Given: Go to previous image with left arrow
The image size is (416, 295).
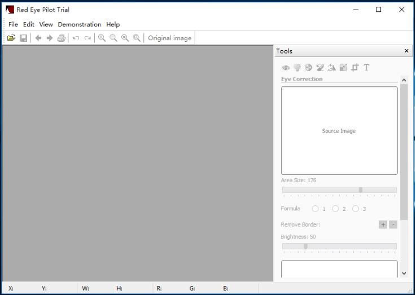Looking at the screenshot, I should 38,38.
